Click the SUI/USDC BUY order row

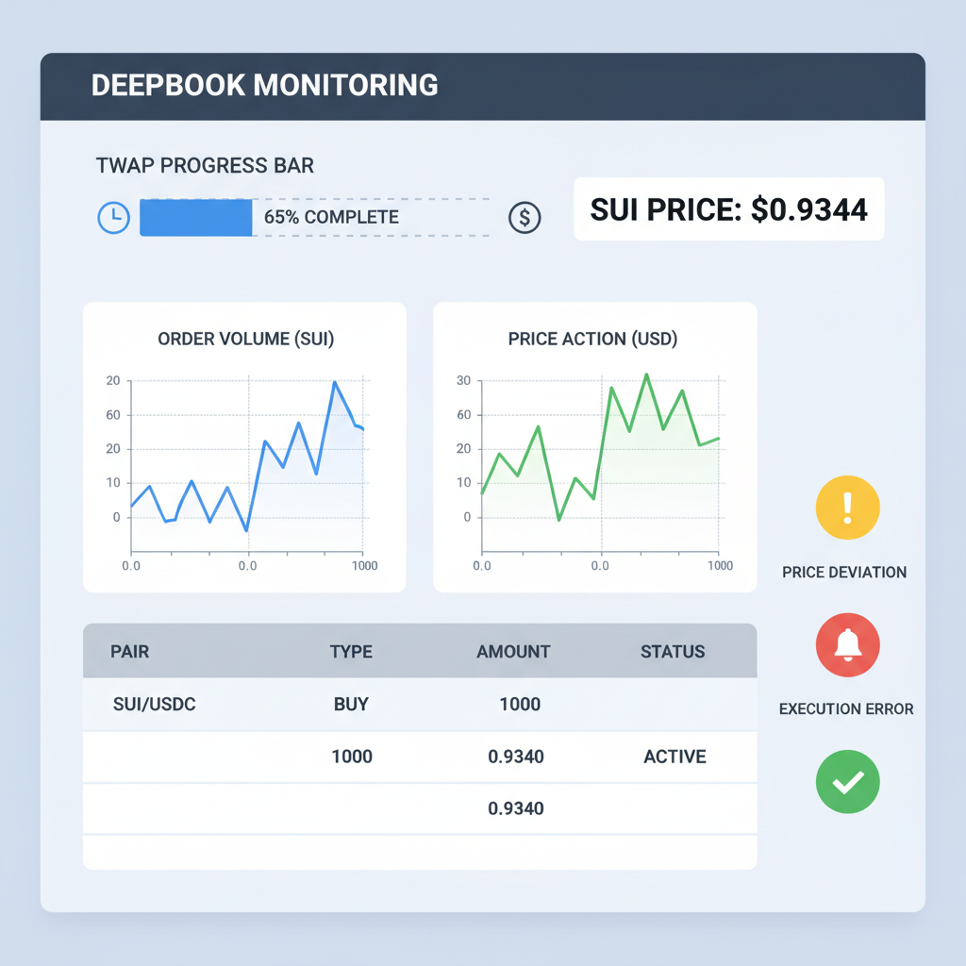[420, 704]
